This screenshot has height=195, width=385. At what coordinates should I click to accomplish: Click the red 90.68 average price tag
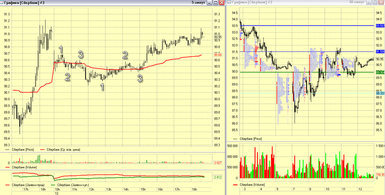pyautogui.click(x=218, y=55)
